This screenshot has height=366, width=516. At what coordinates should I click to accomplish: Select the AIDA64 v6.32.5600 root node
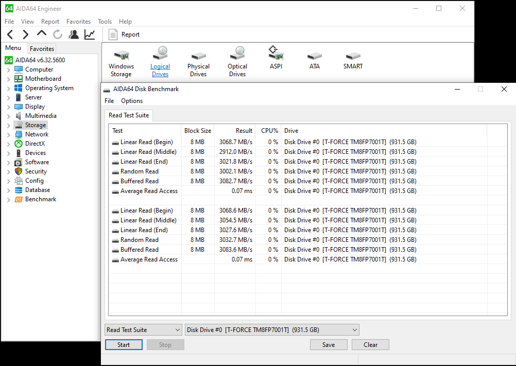coord(40,60)
